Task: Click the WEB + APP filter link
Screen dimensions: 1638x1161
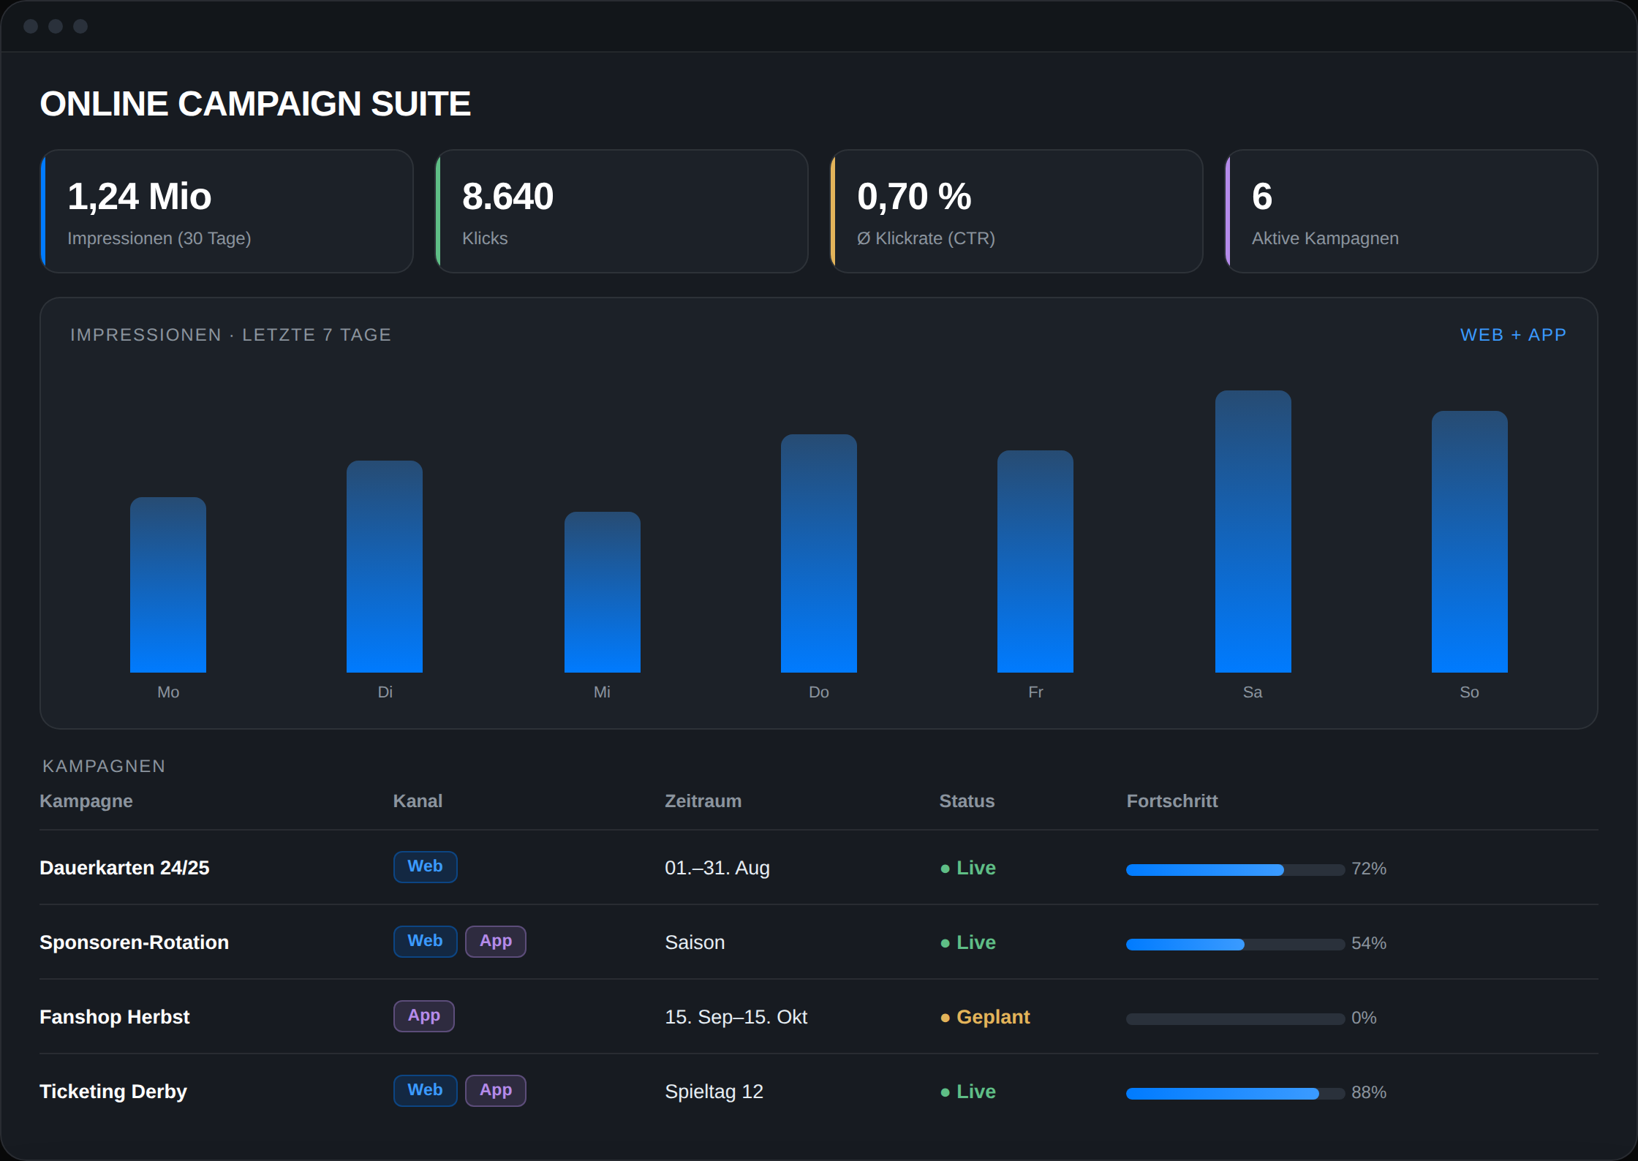Action: click(1513, 335)
